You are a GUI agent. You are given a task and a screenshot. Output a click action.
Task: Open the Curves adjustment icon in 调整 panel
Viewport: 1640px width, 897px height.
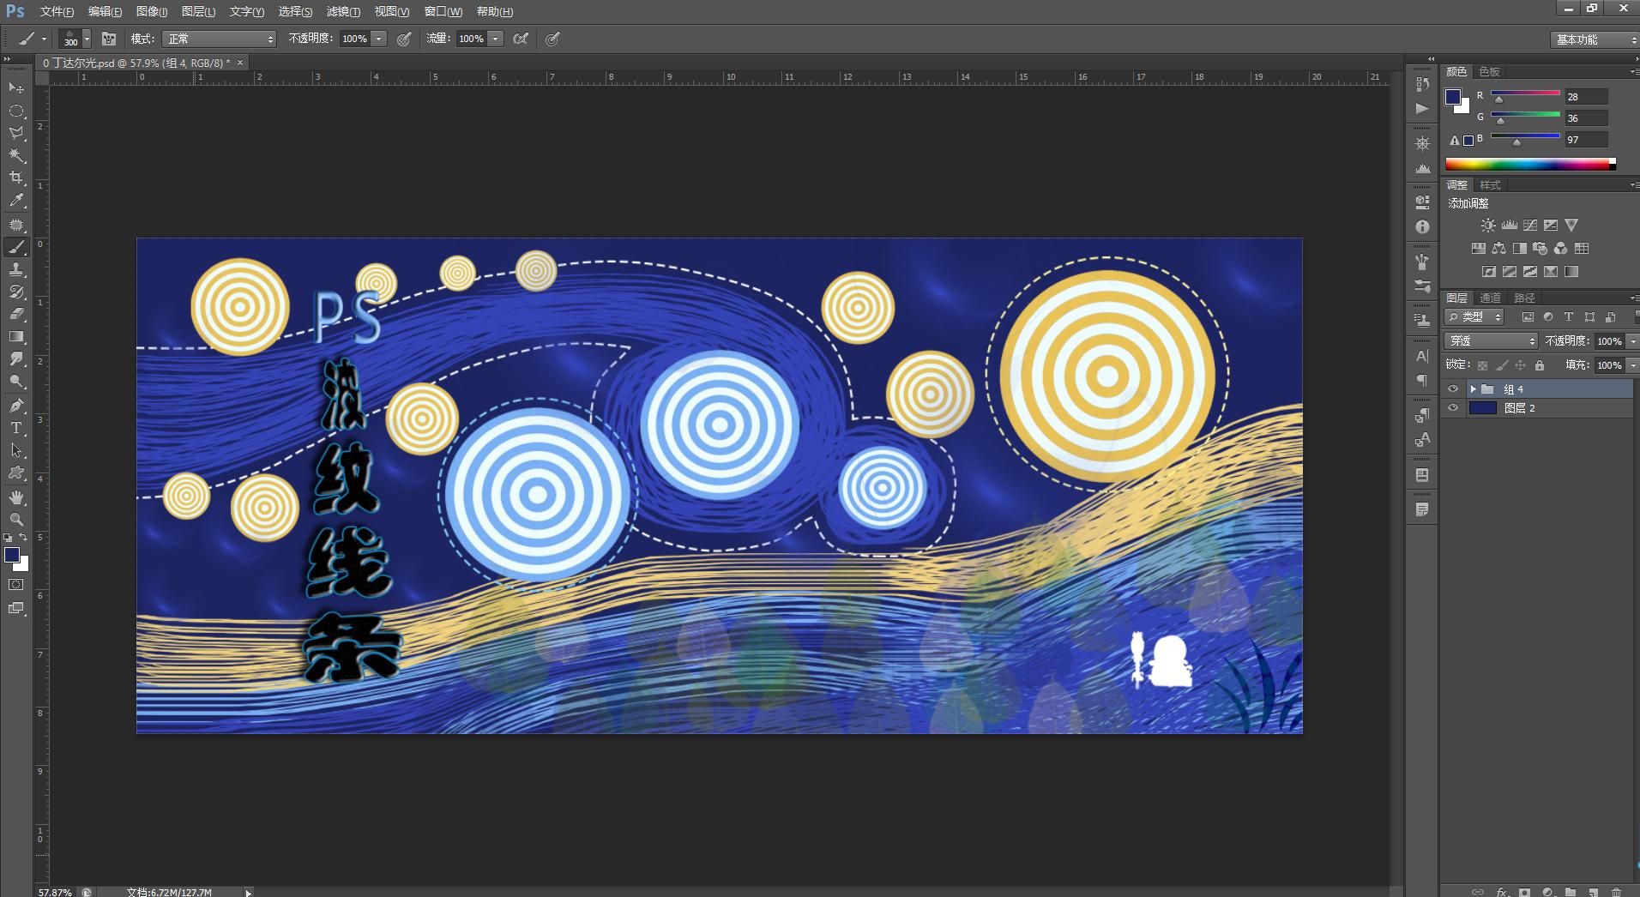(x=1530, y=224)
